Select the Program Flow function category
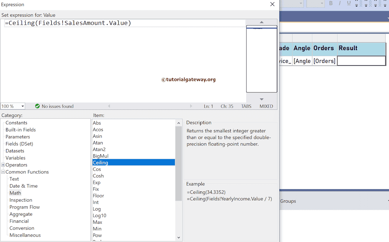The width and height of the screenshot is (389, 242). 24,207
